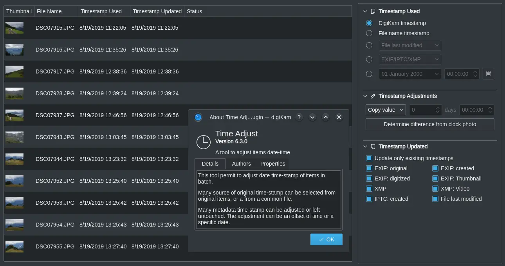Screen dimensions: 505x266
Task: Open the calendar picker beside the time field
Action: 488,73
